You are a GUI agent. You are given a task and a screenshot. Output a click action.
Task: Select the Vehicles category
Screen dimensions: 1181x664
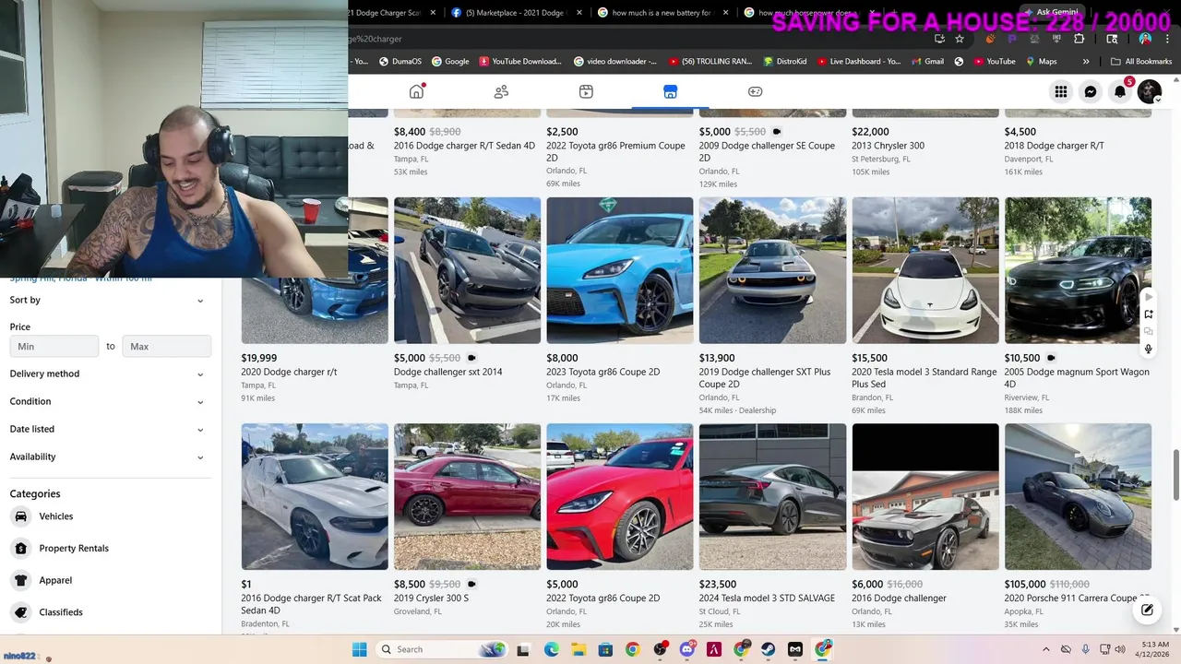109,516
